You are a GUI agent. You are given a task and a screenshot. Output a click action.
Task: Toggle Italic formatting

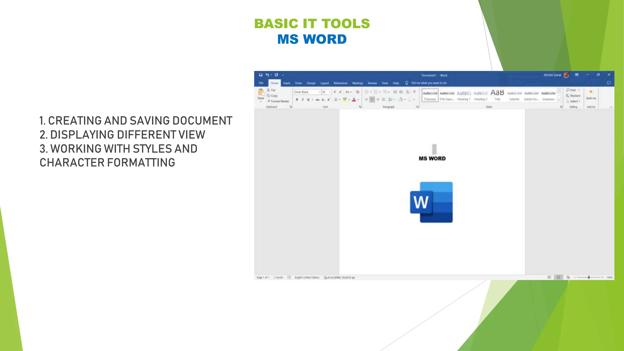(x=303, y=100)
